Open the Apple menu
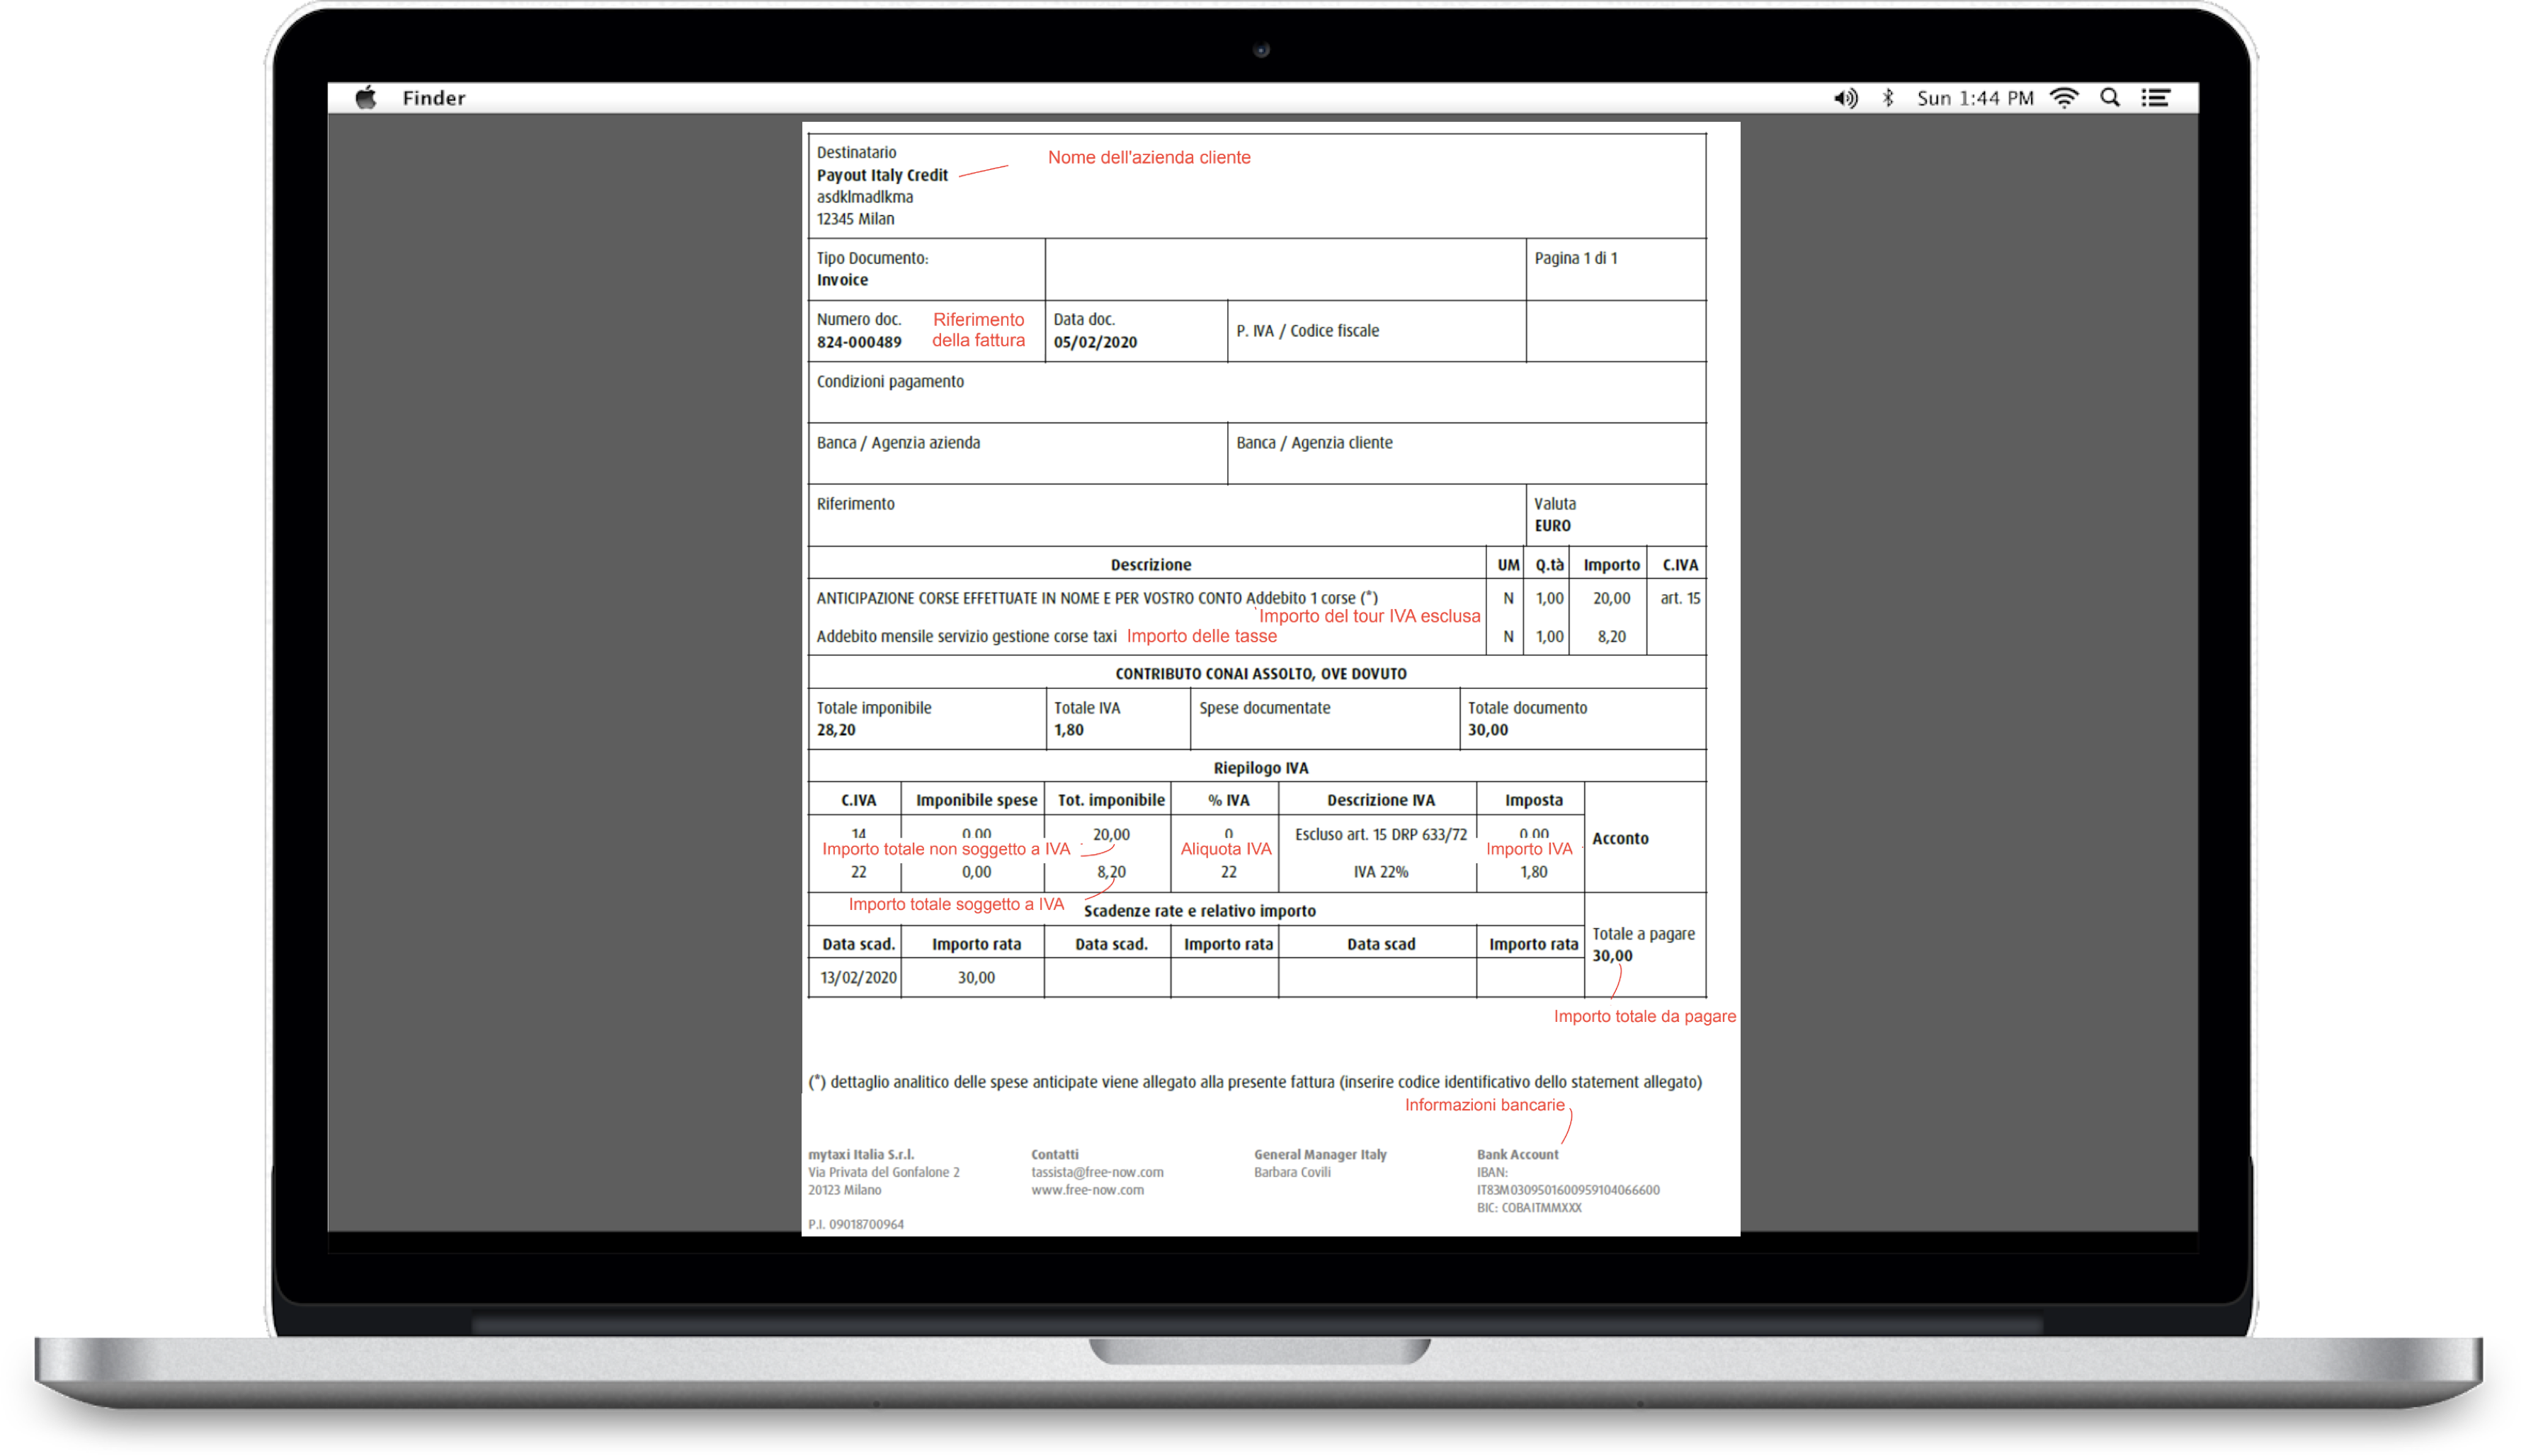 coord(365,98)
